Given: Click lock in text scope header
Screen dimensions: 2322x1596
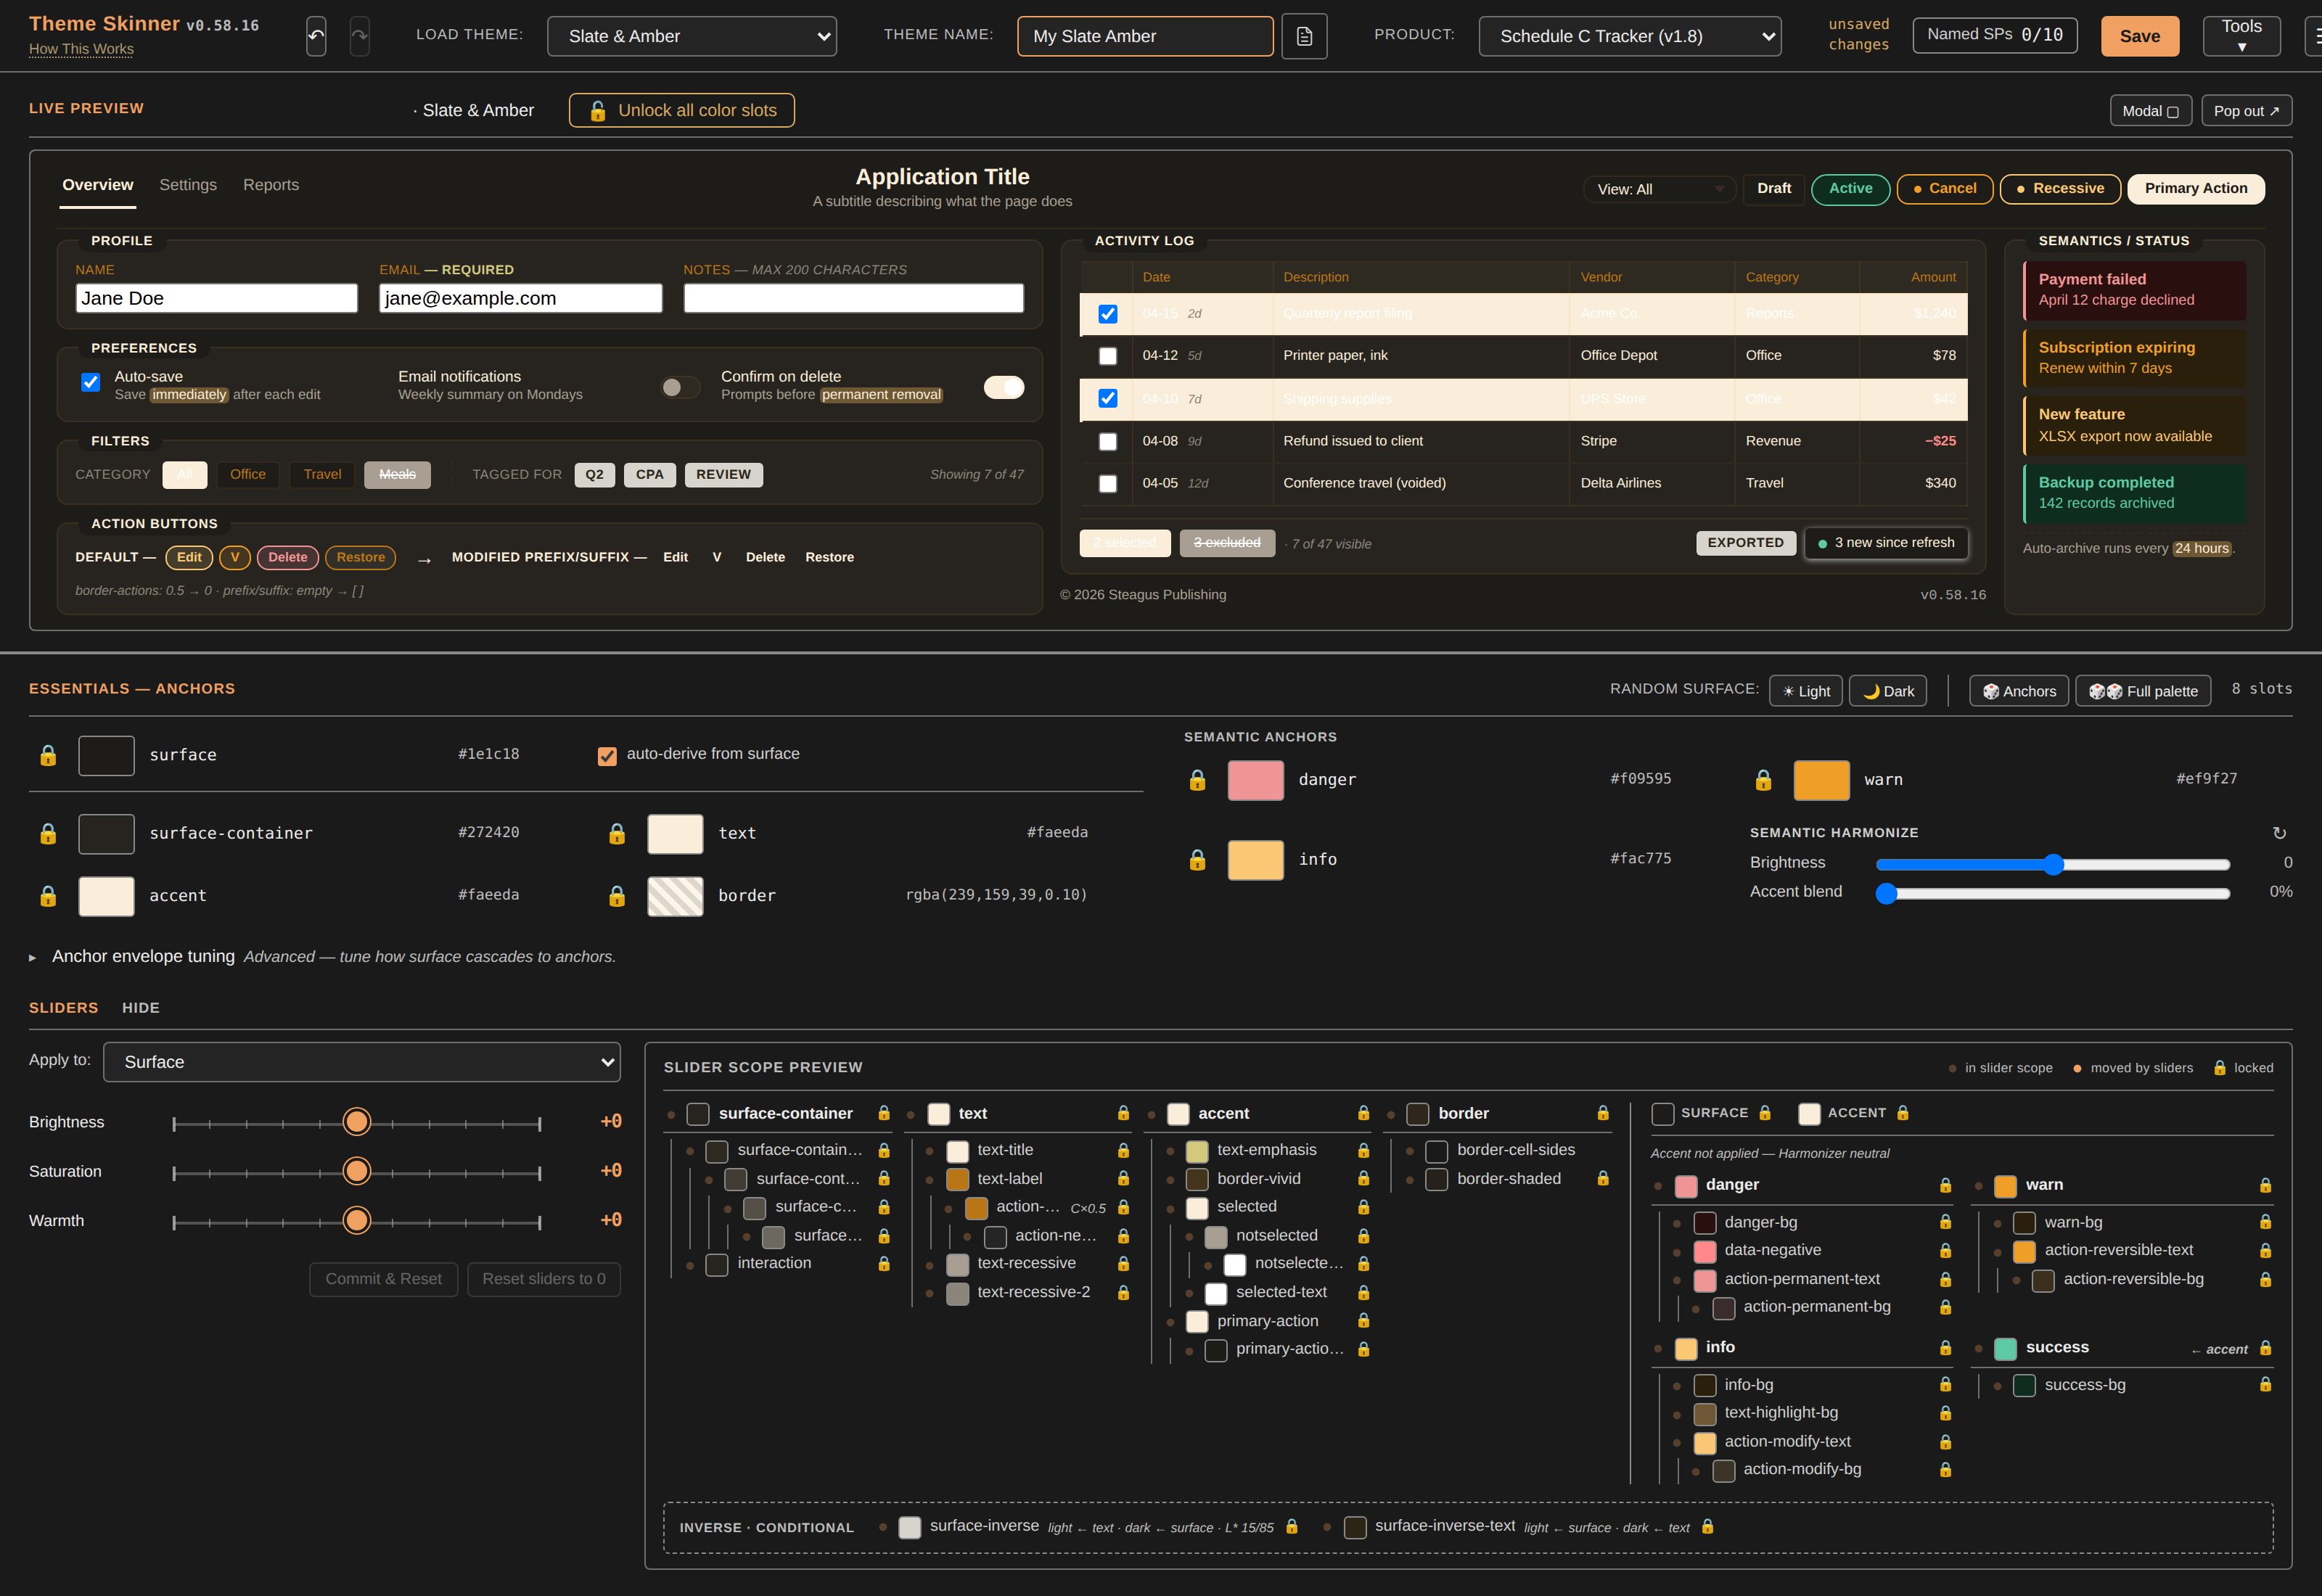Looking at the screenshot, I should coord(1123,1113).
